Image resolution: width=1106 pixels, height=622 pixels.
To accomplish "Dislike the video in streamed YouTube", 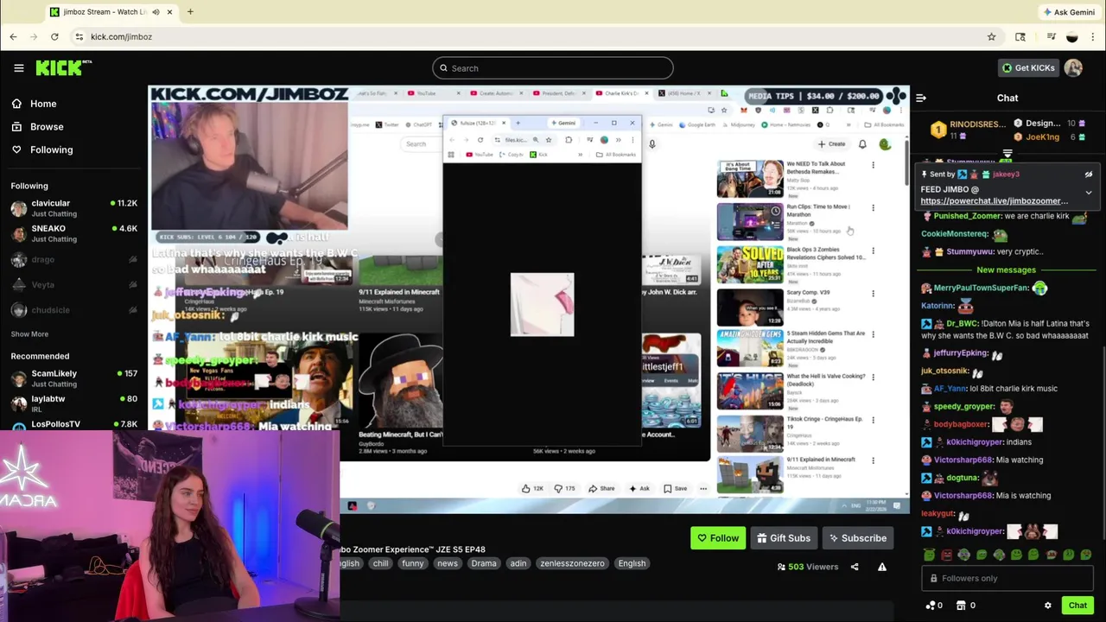I will coord(563,488).
